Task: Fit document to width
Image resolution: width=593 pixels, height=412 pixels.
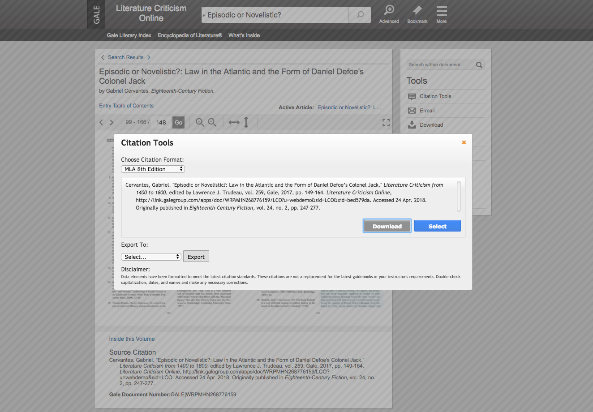Action: [234, 122]
